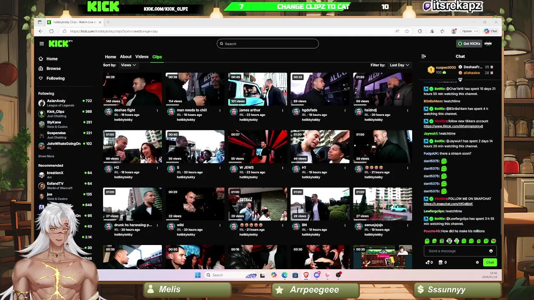Open options menu for 'man needs to chill' clip

click(220, 110)
